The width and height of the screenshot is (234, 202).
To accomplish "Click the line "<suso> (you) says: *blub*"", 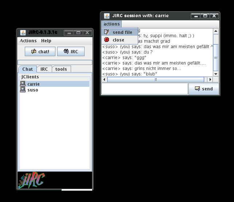I will tap(130, 74).
